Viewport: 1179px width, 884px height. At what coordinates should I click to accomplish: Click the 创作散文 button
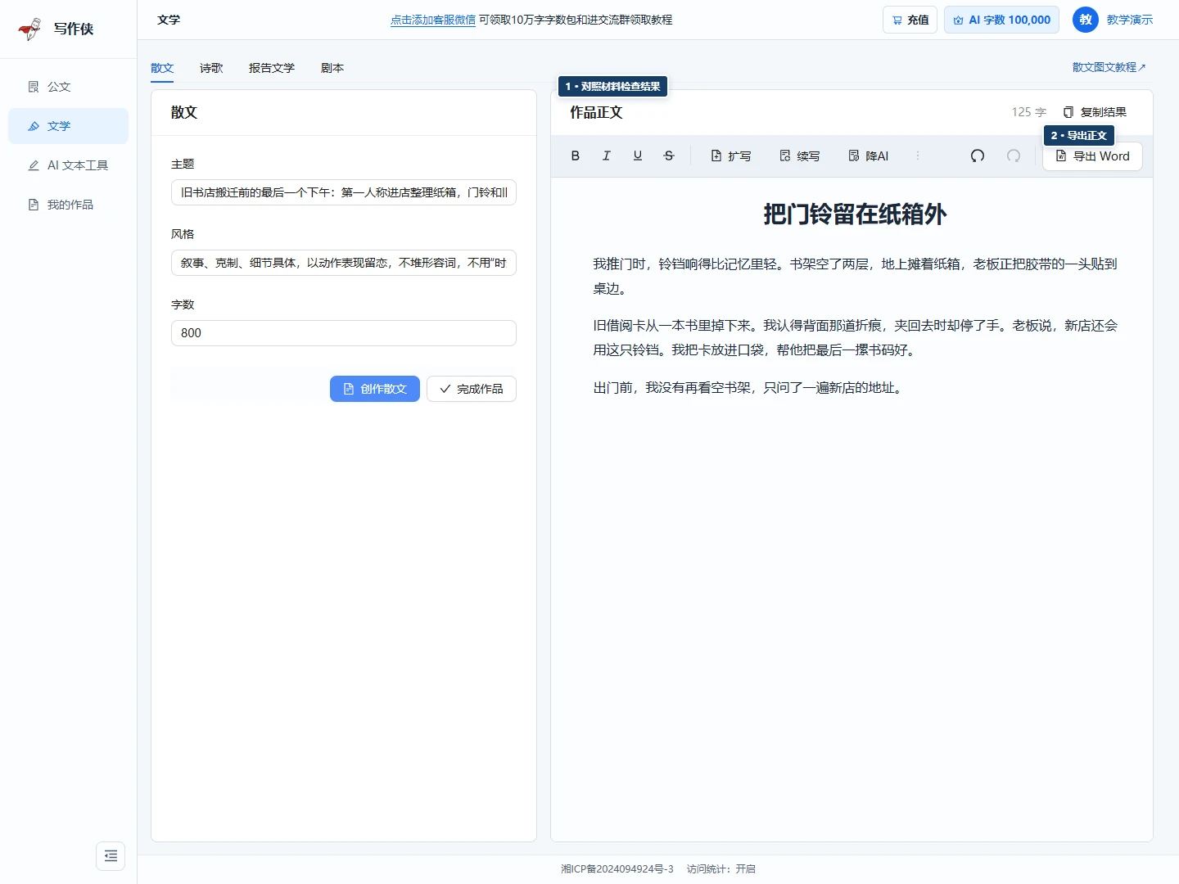point(375,389)
